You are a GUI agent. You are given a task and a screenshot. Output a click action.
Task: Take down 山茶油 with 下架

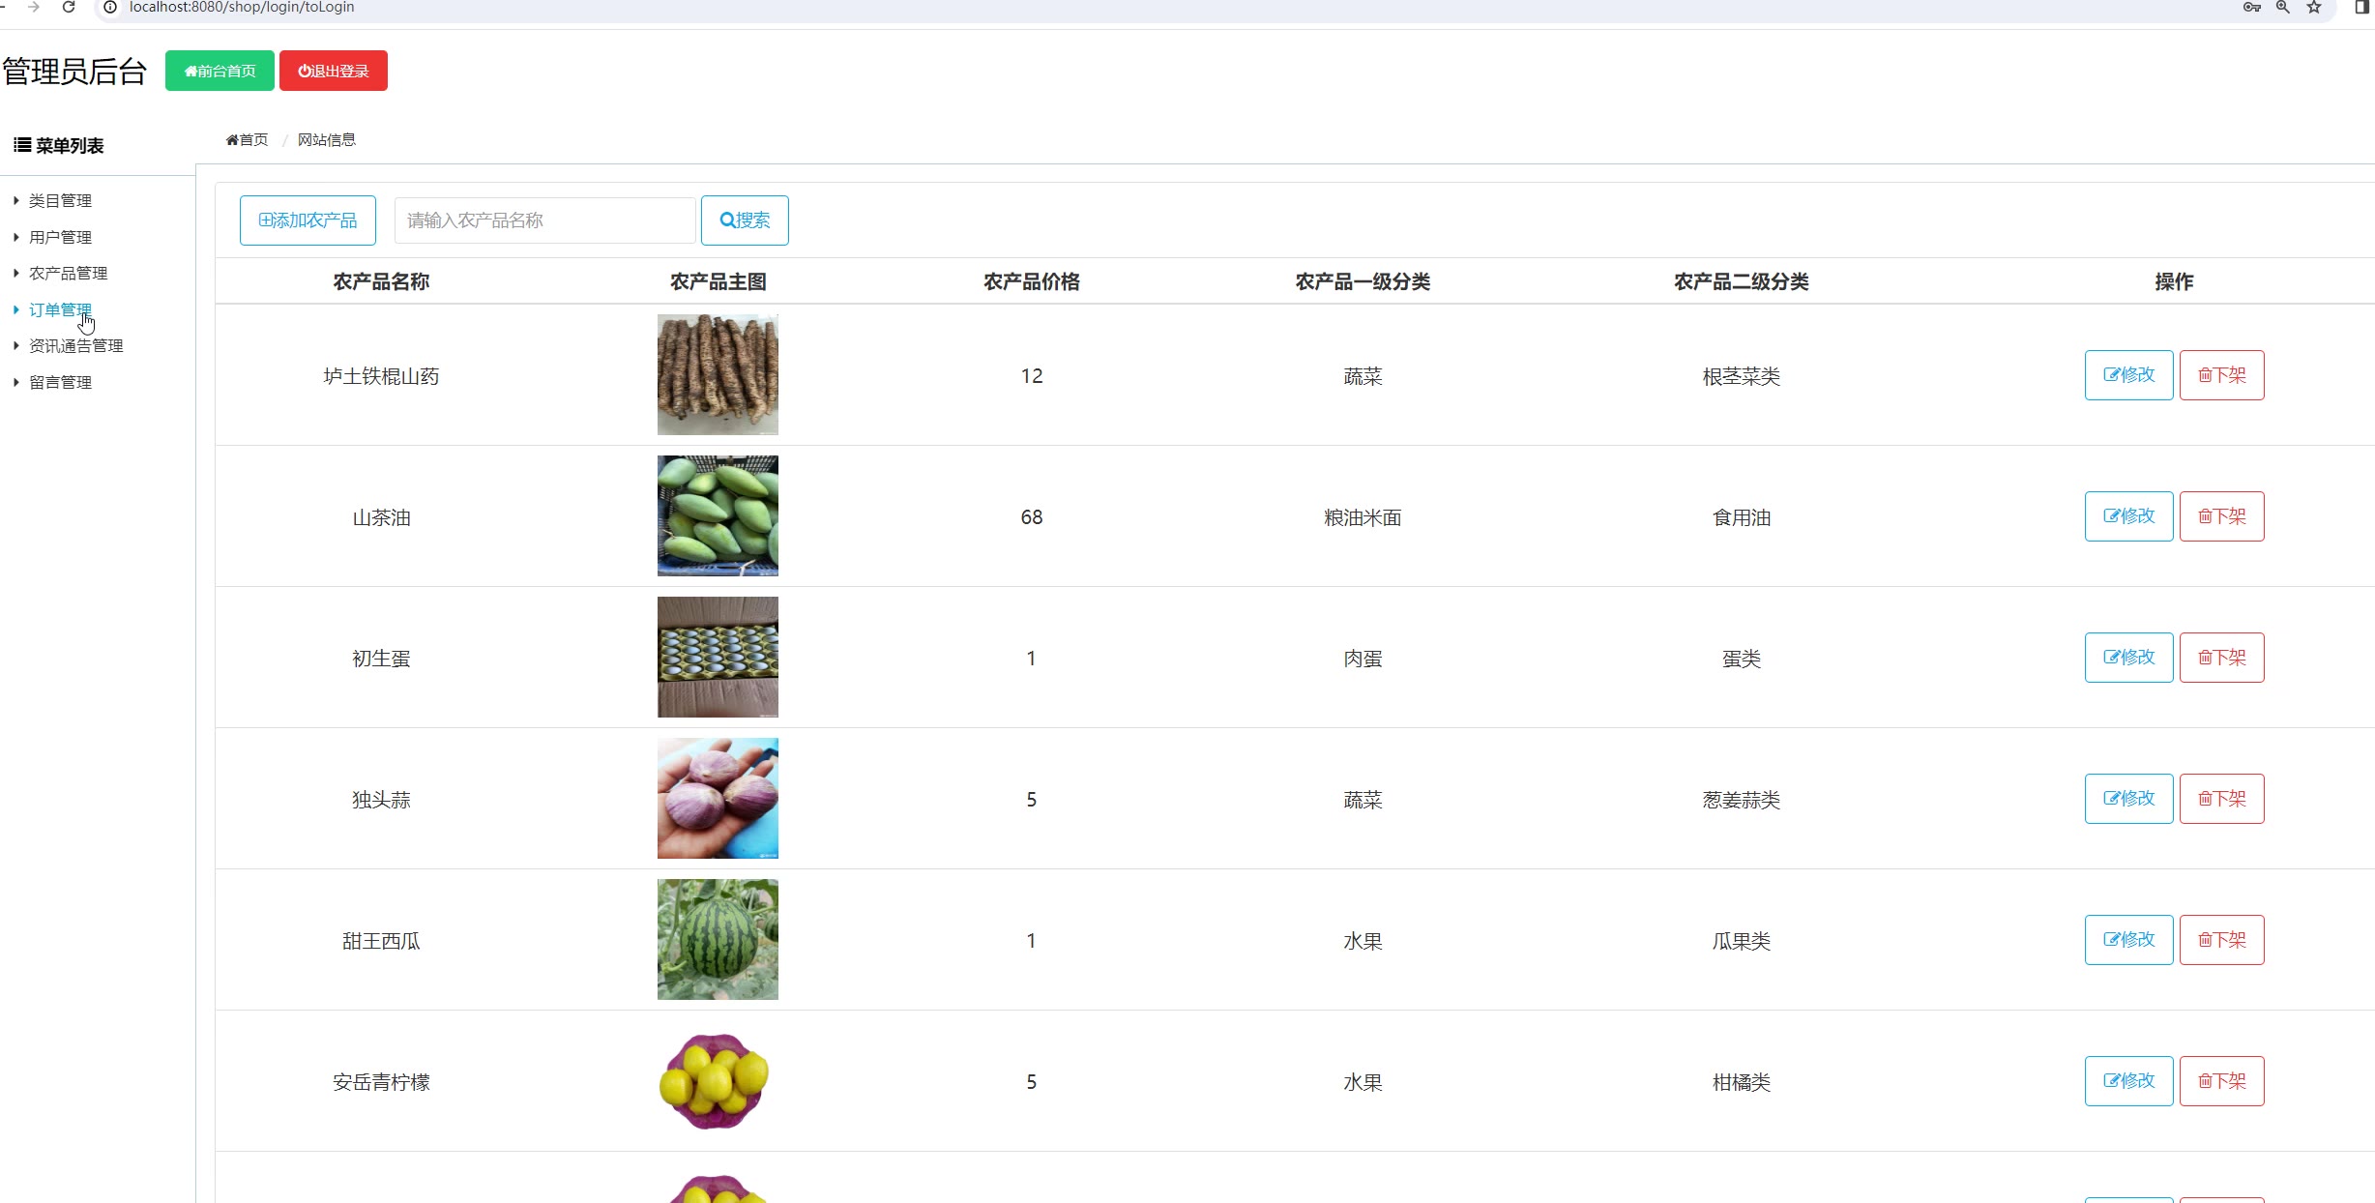coord(2221,516)
